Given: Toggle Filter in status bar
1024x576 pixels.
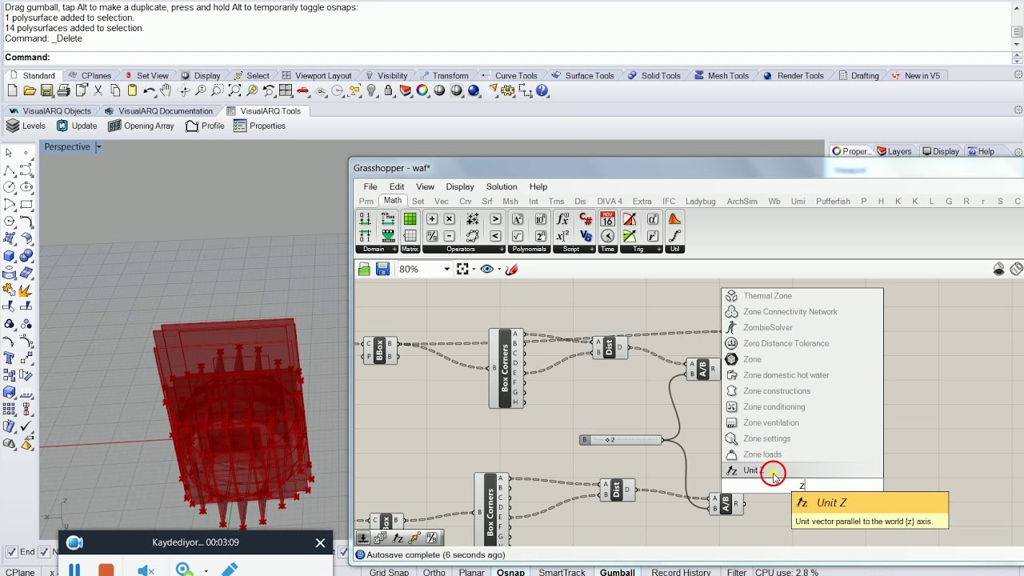Looking at the screenshot, I should coord(736,572).
